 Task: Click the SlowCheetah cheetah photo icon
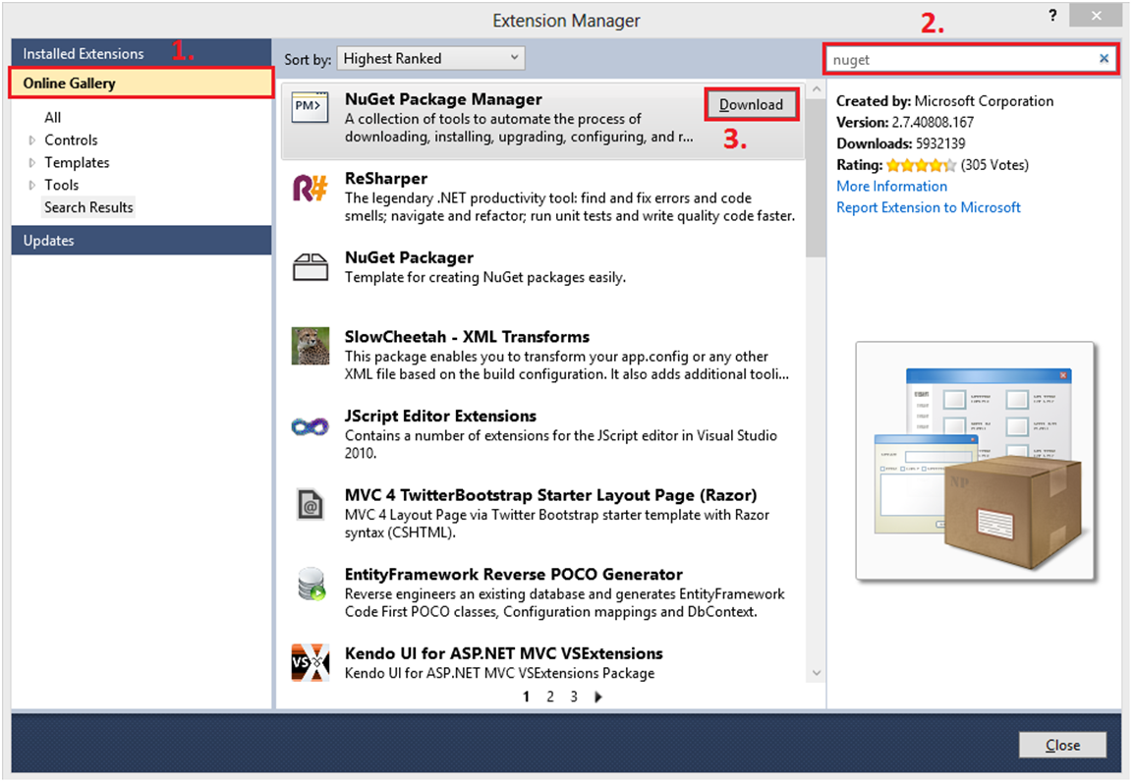[311, 346]
